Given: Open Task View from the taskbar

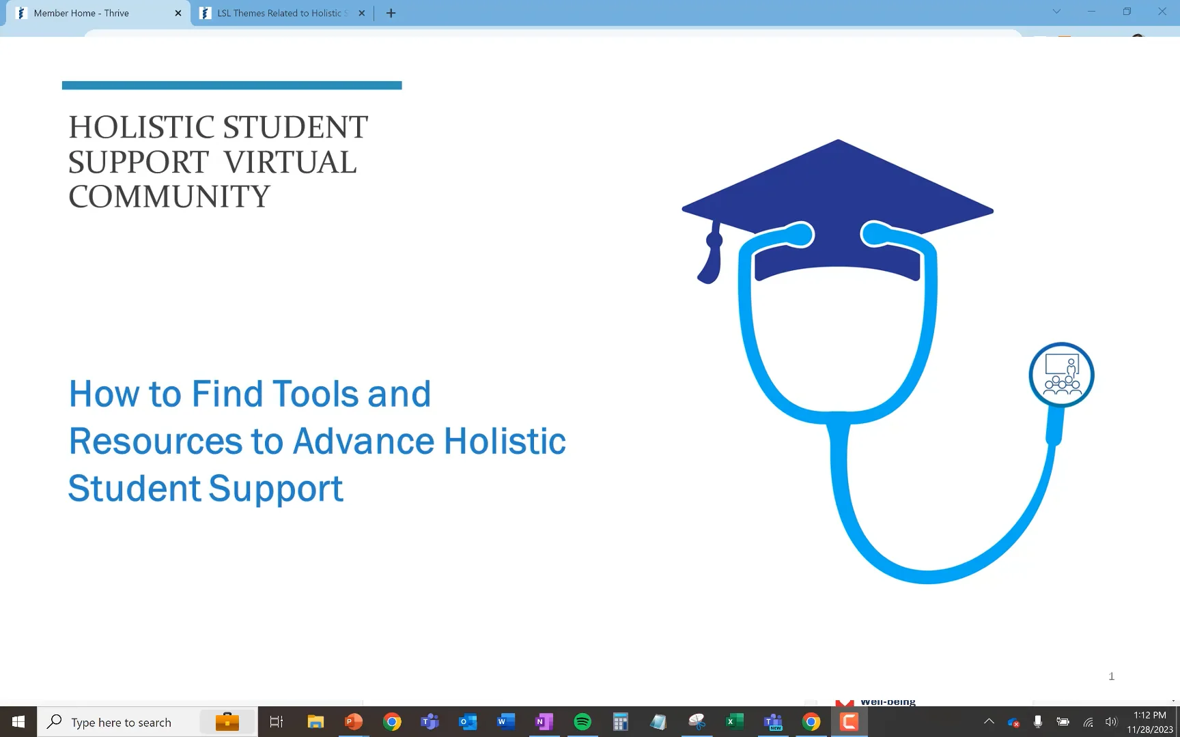Looking at the screenshot, I should (276, 721).
